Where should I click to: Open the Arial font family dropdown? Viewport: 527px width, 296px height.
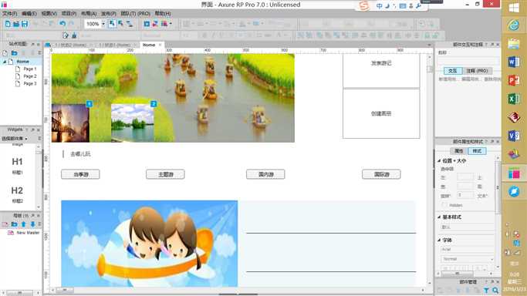tap(467, 250)
